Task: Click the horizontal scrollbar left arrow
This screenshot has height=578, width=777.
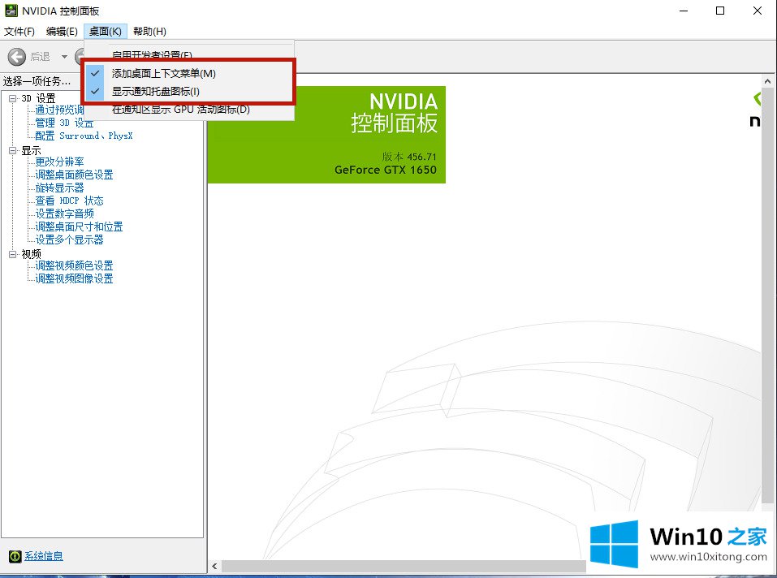Action: [x=214, y=566]
